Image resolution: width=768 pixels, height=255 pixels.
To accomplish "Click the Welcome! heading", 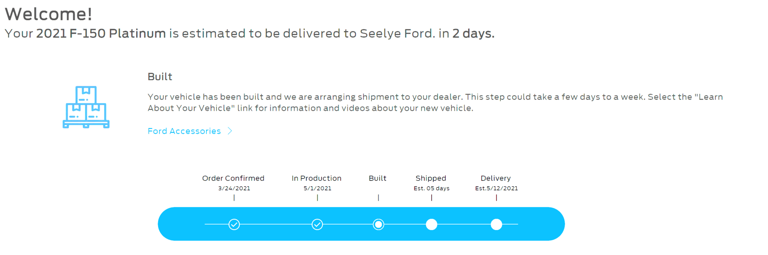I will coord(49,14).
